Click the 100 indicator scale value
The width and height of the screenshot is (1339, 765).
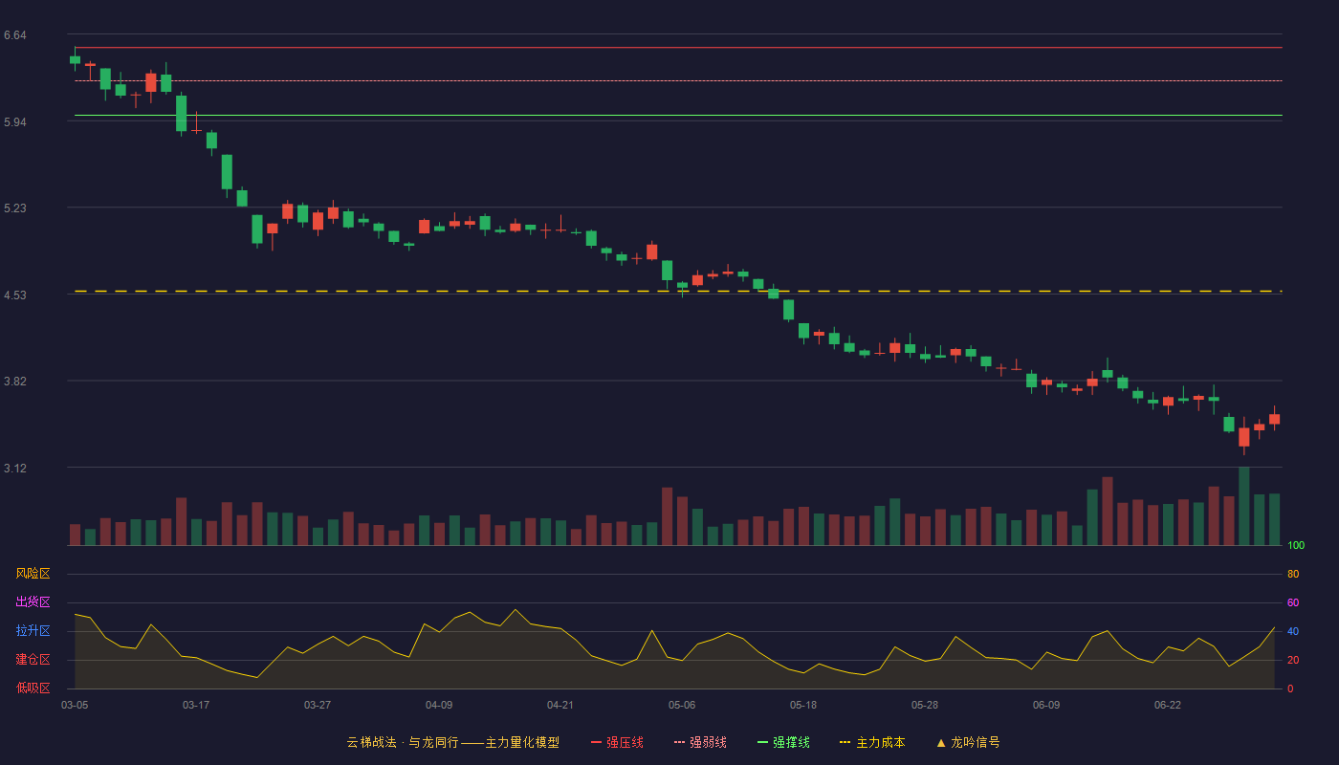(1296, 546)
